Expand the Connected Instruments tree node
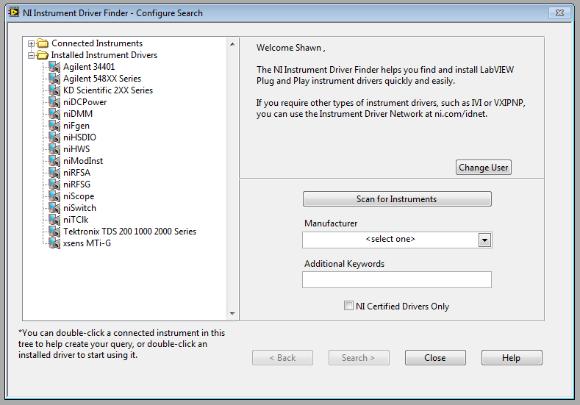Screen dimensions: 580x405 (32, 43)
